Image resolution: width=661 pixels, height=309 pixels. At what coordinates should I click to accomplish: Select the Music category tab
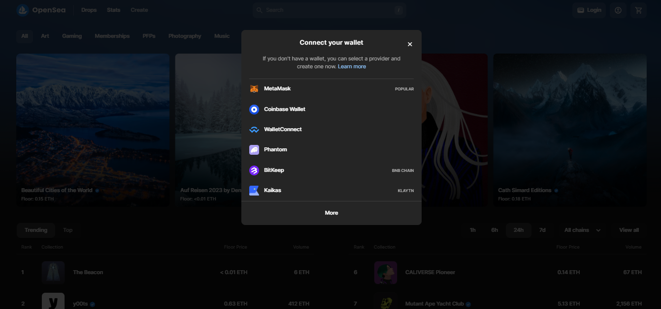pyautogui.click(x=222, y=36)
